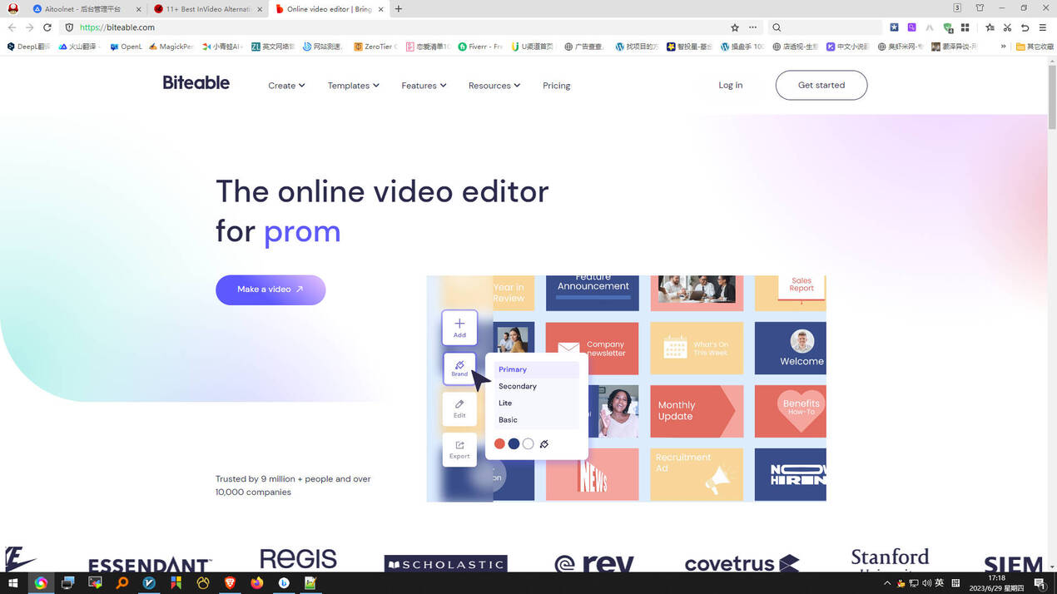
Task: Click the Make a video button
Action: pos(270,290)
